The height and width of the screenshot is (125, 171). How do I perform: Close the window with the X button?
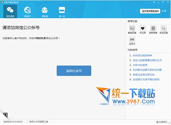tap(168, 2)
